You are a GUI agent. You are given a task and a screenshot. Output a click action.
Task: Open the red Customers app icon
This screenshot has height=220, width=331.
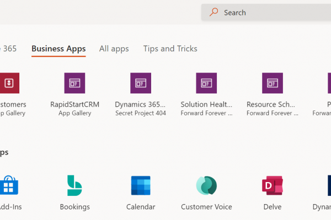9,83
